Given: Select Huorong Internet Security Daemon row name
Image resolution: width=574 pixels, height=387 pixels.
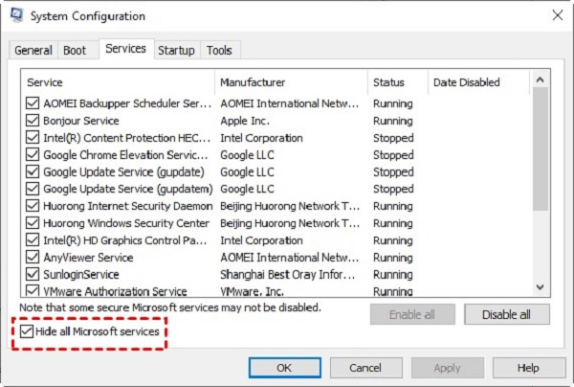Looking at the screenshot, I should 128,206.
